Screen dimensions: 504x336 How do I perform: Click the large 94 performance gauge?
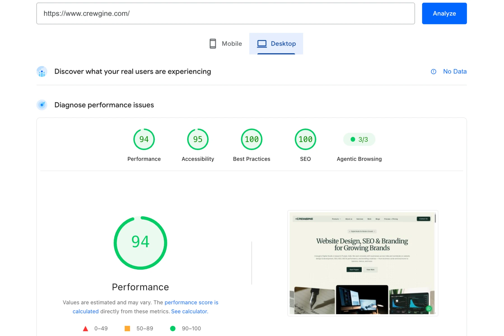point(140,243)
